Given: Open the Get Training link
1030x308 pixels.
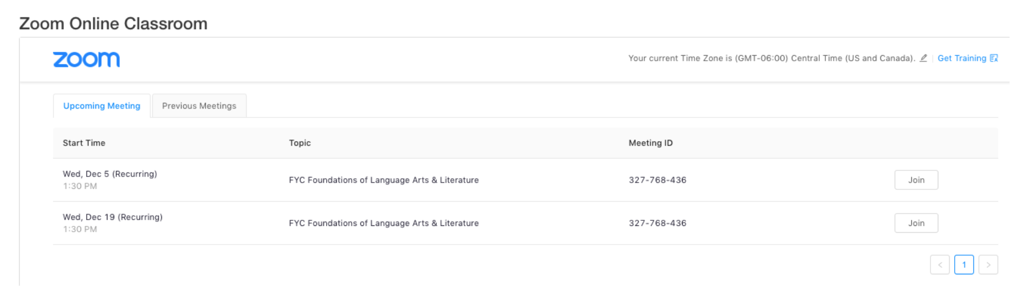Looking at the screenshot, I should coord(961,58).
